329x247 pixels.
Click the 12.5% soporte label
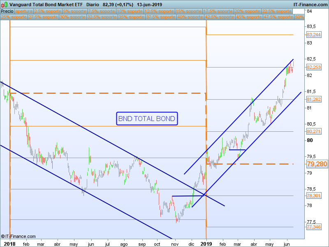click(x=159, y=12)
